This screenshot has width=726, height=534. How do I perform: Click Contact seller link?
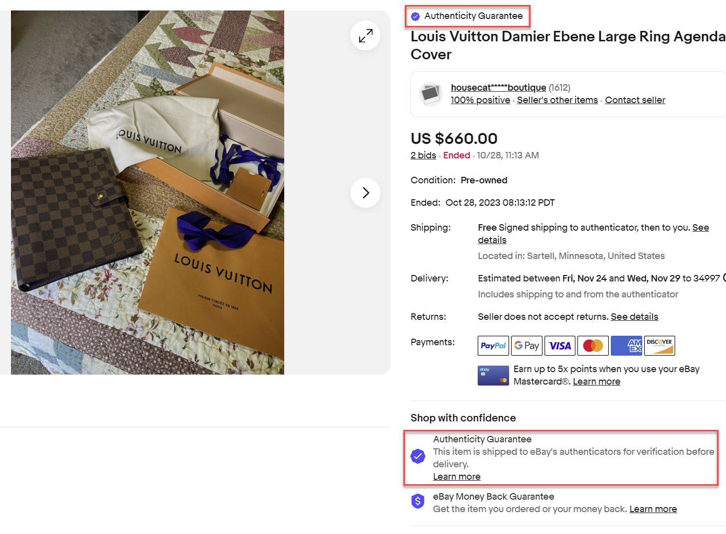635,100
